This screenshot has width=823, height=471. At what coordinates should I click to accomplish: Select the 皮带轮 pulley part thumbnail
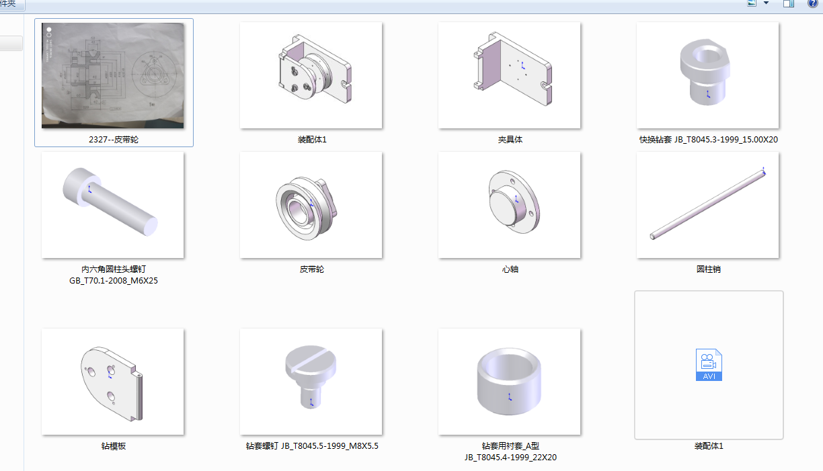click(x=311, y=205)
